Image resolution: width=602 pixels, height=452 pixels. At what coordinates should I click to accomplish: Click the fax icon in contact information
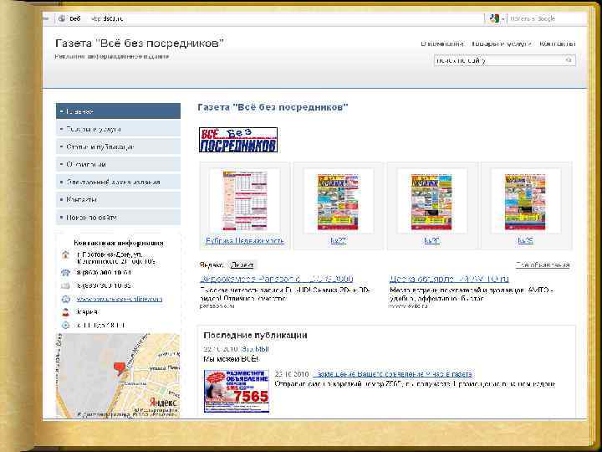[66, 285]
